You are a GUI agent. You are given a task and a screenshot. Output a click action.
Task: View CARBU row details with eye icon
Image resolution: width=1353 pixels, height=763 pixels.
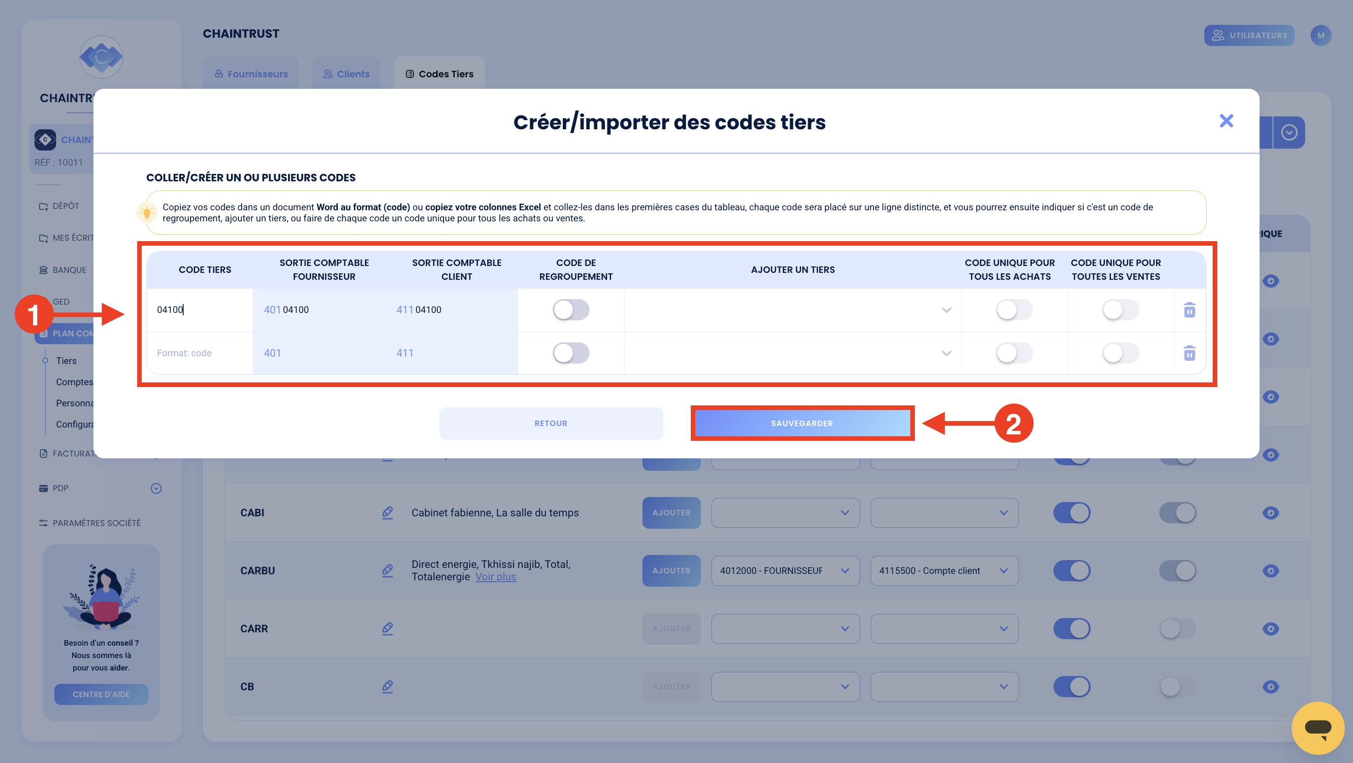1270,570
